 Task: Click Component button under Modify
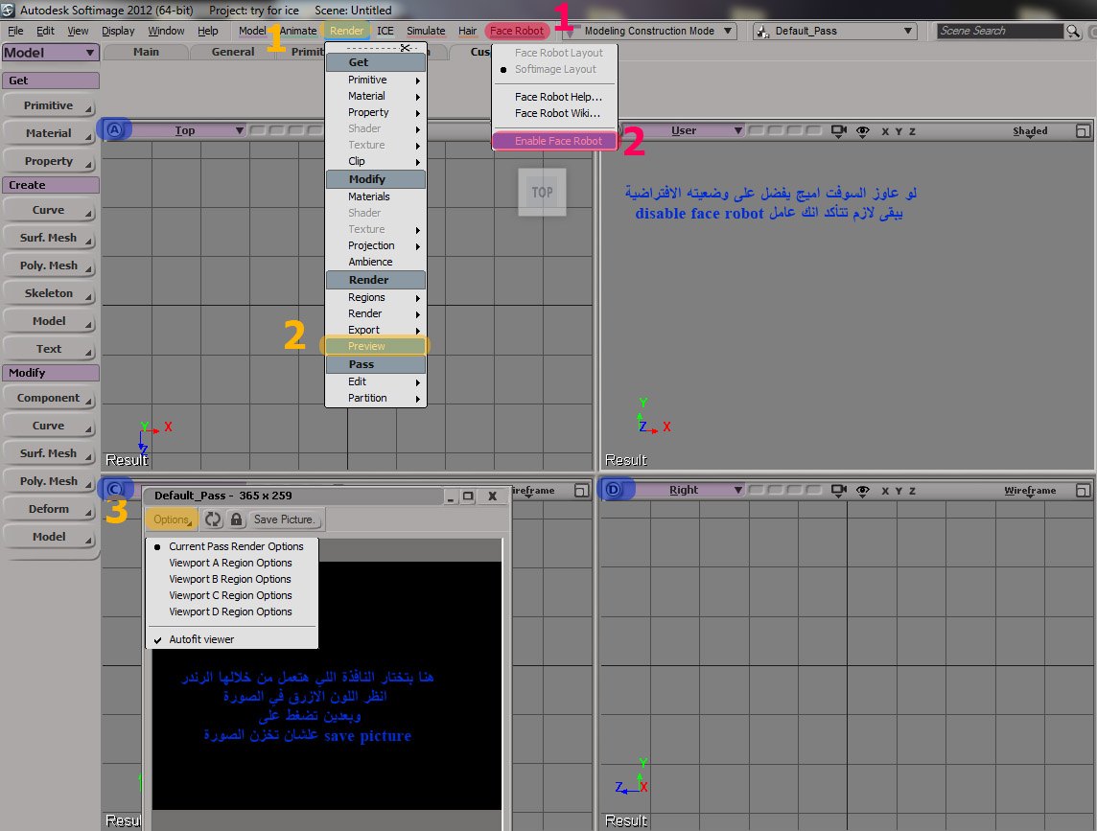(49, 398)
